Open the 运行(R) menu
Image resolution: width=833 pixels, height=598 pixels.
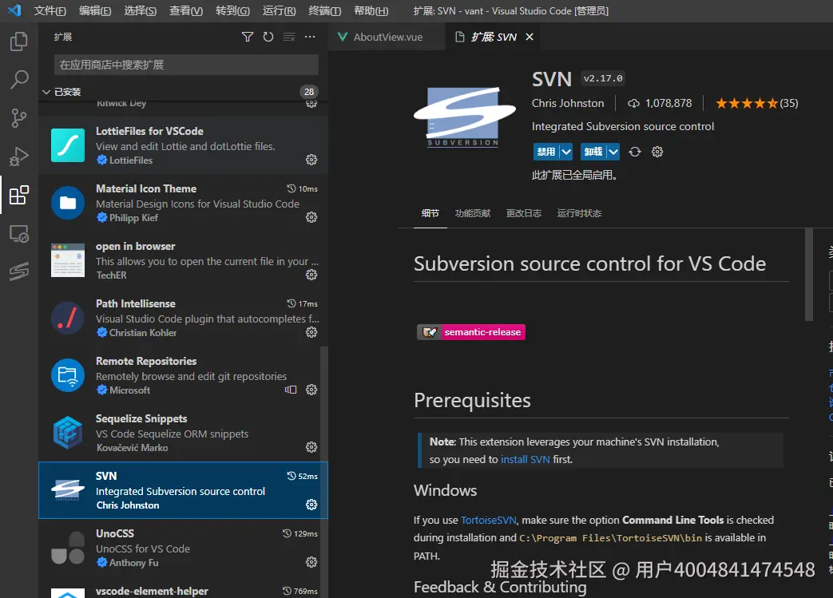[x=279, y=10]
